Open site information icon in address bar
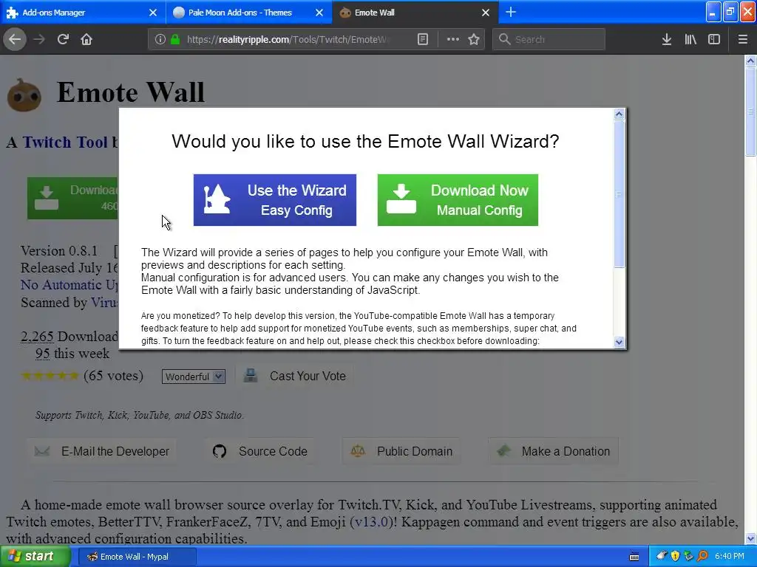This screenshot has width=757, height=567. coord(160,39)
